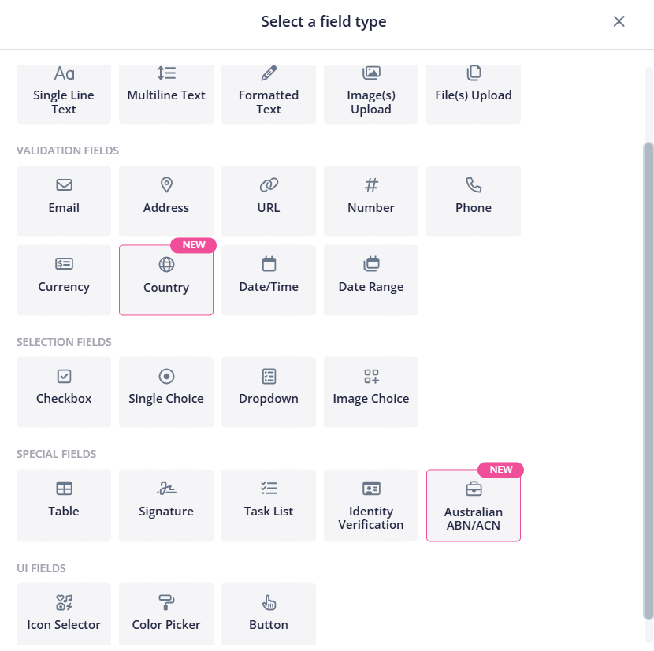
Task: Select Identity Verification field
Action: [x=371, y=505]
